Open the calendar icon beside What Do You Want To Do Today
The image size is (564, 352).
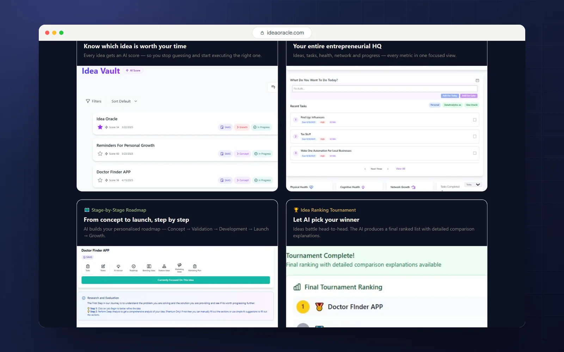tap(477, 80)
